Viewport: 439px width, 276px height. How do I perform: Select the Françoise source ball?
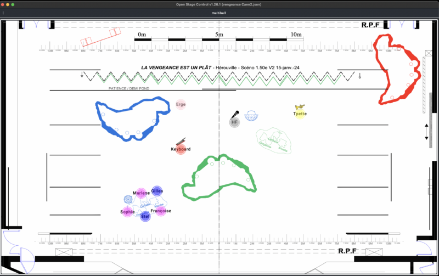[x=161, y=211]
